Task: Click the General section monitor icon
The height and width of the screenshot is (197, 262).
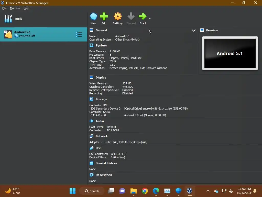Action: (91, 30)
